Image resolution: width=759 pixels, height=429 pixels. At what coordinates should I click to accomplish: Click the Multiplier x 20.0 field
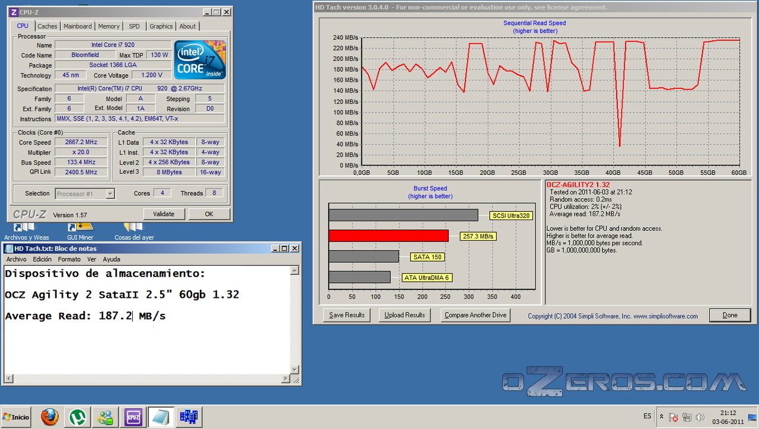point(81,152)
